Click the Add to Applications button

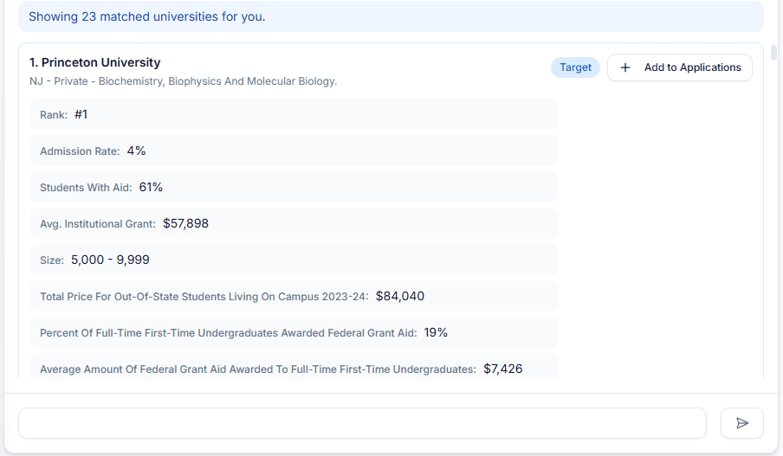click(680, 67)
